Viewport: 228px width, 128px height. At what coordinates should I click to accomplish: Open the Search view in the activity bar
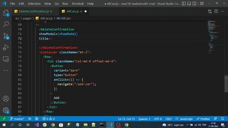coord(6,24)
